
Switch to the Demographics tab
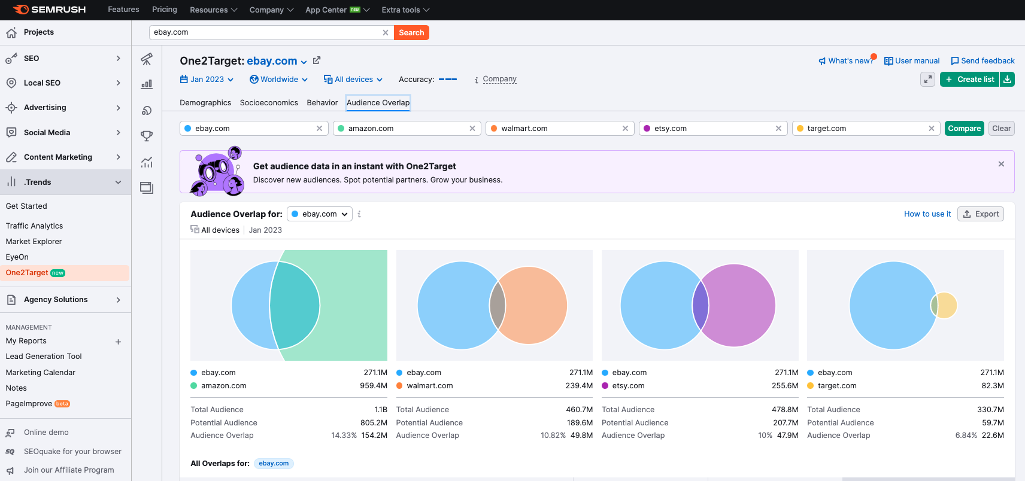[205, 103]
